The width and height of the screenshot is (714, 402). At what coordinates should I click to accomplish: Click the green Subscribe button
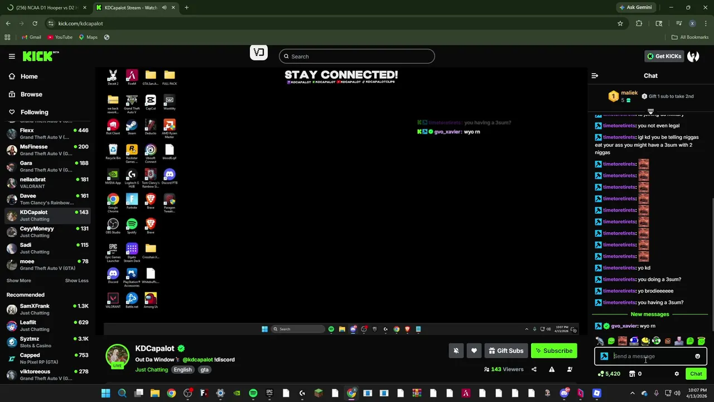(x=554, y=351)
